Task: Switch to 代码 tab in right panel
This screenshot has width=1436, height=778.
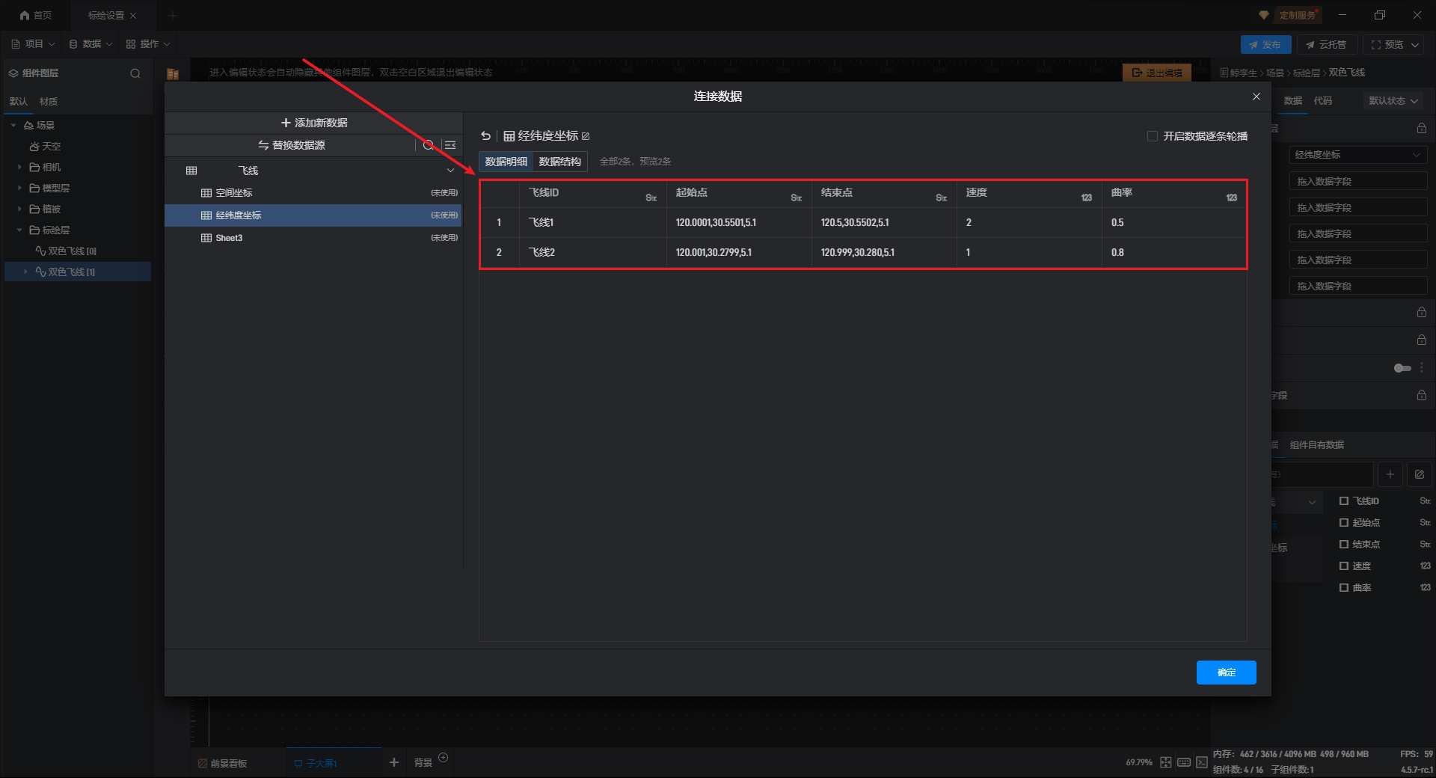Action: pyautogui.click(x=1323, y=101)
